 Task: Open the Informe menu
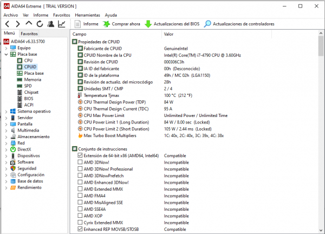click(x=41, y=15)
